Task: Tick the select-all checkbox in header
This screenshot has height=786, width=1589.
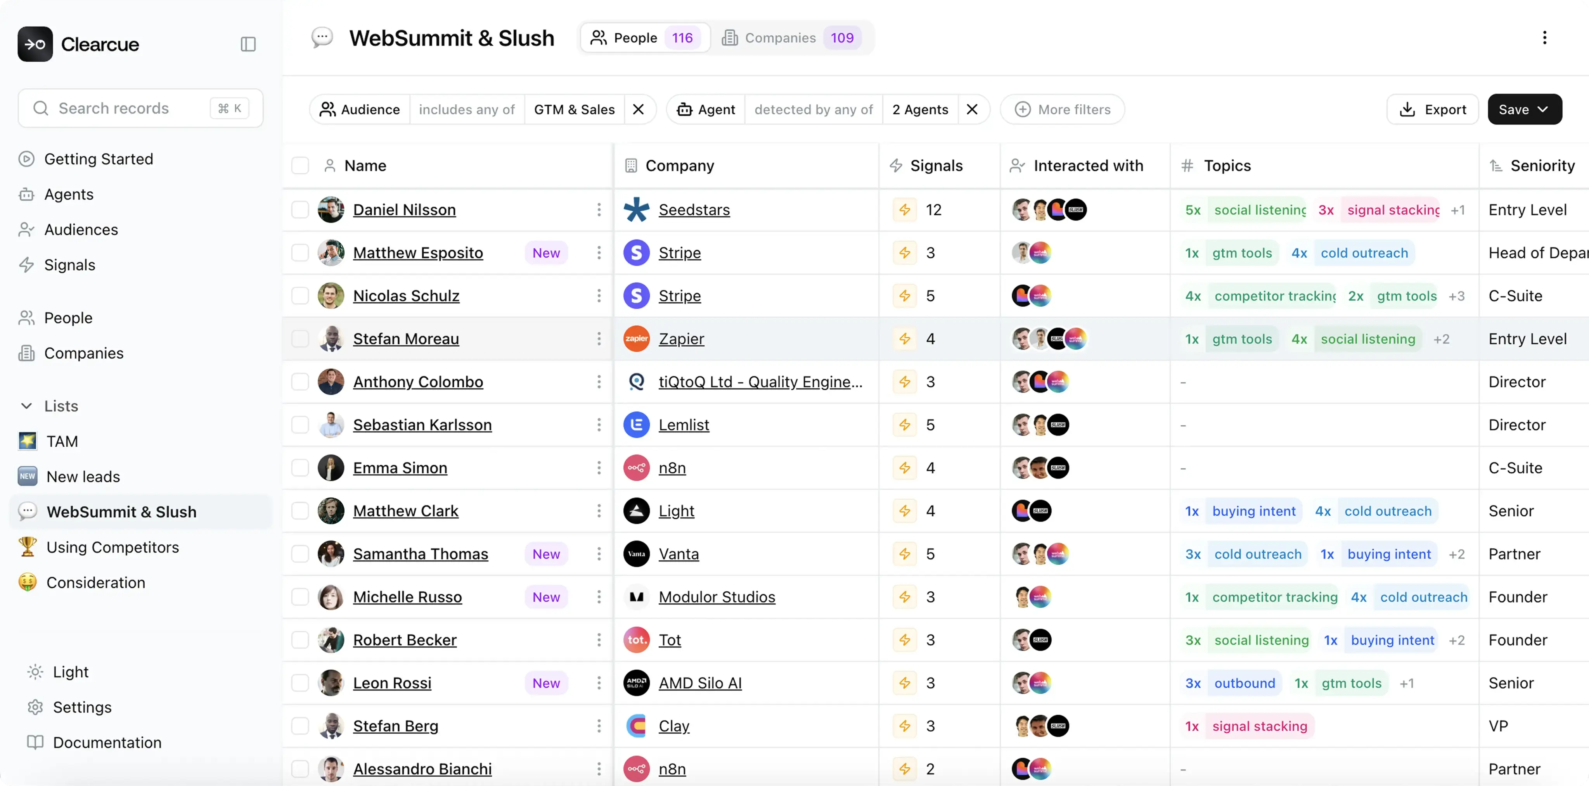Action: pyautogui.click(x=300, y=166)
